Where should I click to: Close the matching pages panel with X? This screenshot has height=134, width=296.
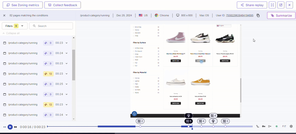[4, 16]
